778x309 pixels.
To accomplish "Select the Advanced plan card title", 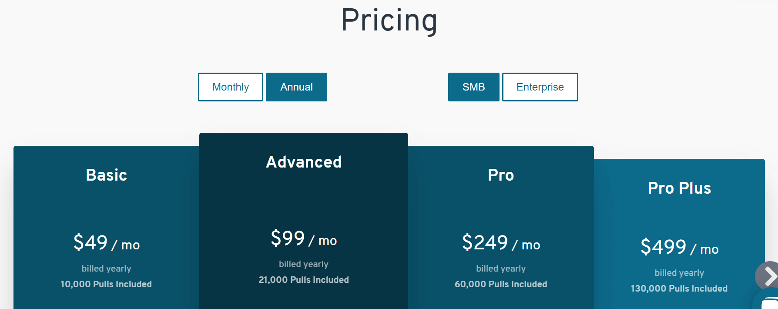I will (x=304, y=162).
